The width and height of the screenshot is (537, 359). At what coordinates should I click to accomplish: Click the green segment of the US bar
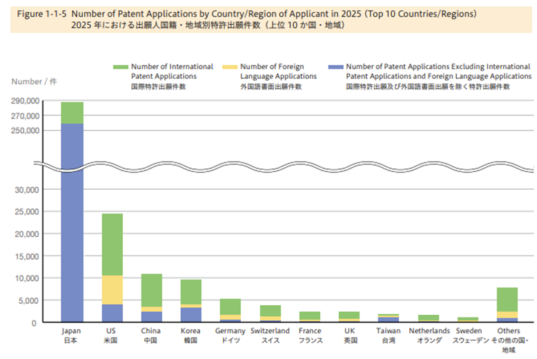pyautogui.click(x=112, y=244)
